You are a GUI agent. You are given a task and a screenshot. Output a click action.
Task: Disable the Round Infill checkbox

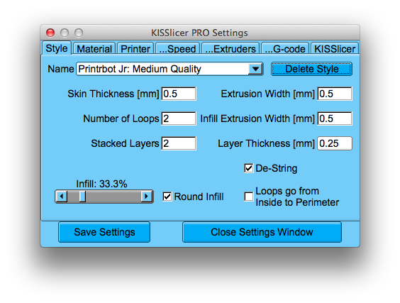click(167, 197)
